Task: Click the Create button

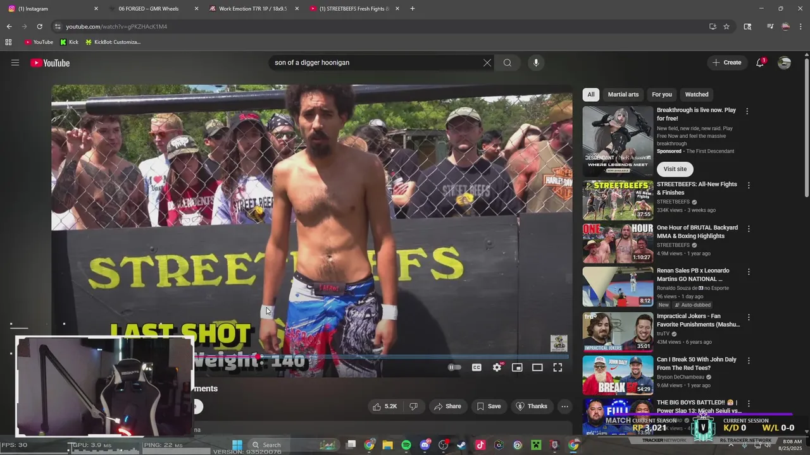Action: [x=726, y=63]
